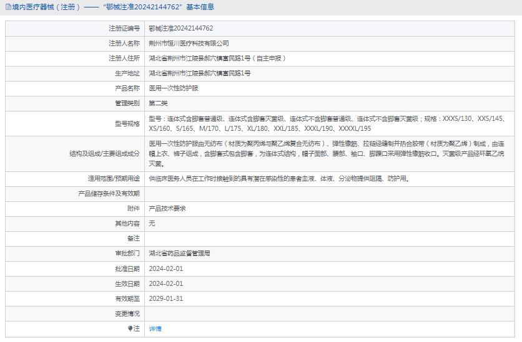The width and height of the screenshot is (522, 342).
Task: Click the bullet icon beside the 注 label
Action: tap(130, 328)
